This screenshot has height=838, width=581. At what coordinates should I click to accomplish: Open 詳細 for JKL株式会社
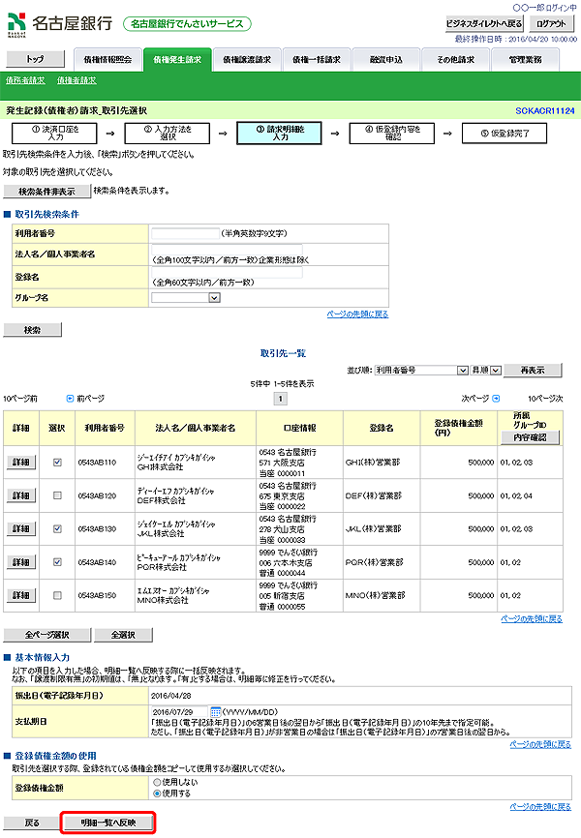(x=21, y=528)
